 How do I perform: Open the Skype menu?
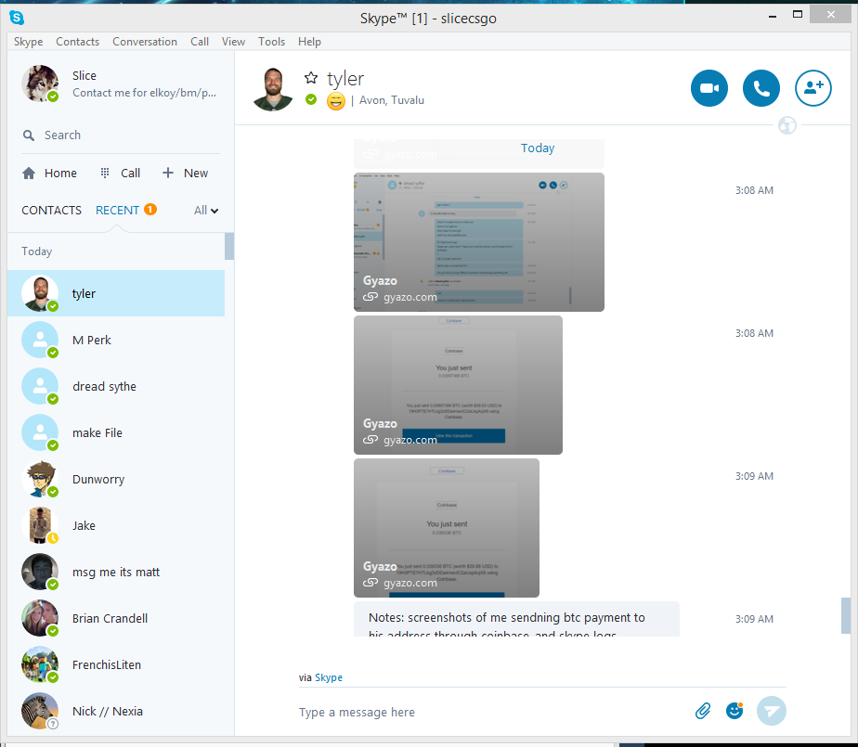(29, 42)
